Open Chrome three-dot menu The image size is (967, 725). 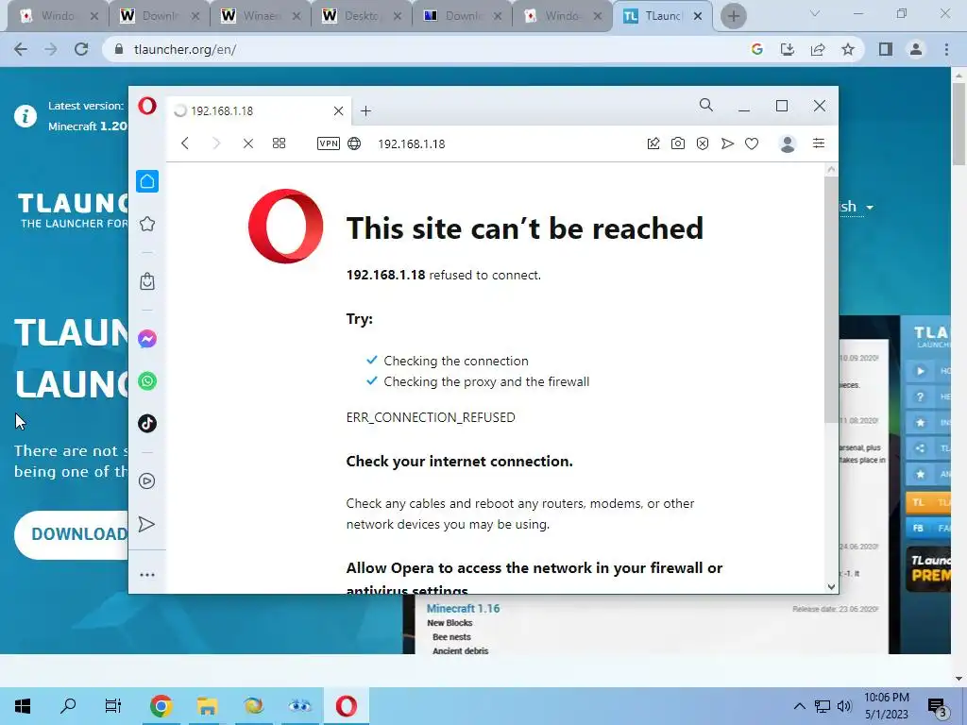click(946, 49)
